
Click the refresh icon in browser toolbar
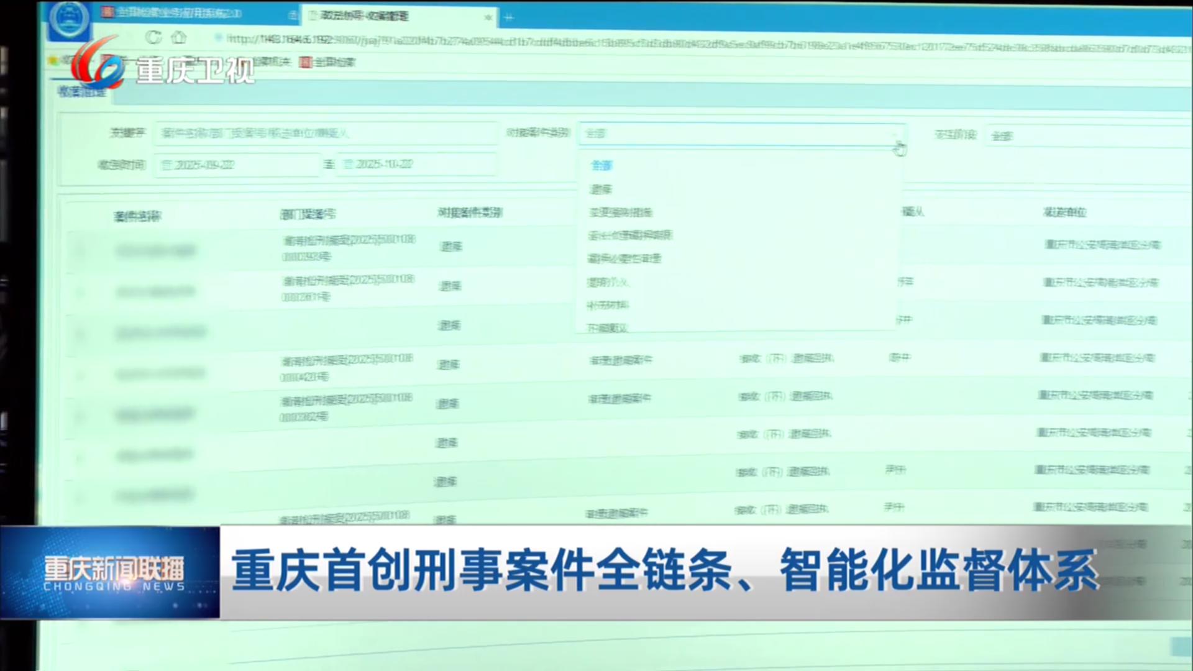coord(153,37)
